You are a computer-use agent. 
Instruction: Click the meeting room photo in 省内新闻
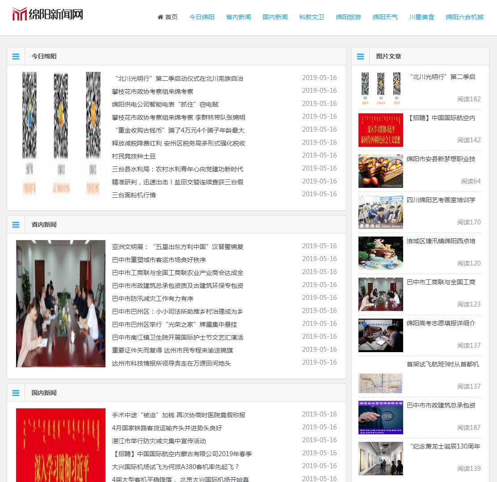pos(60,304)
